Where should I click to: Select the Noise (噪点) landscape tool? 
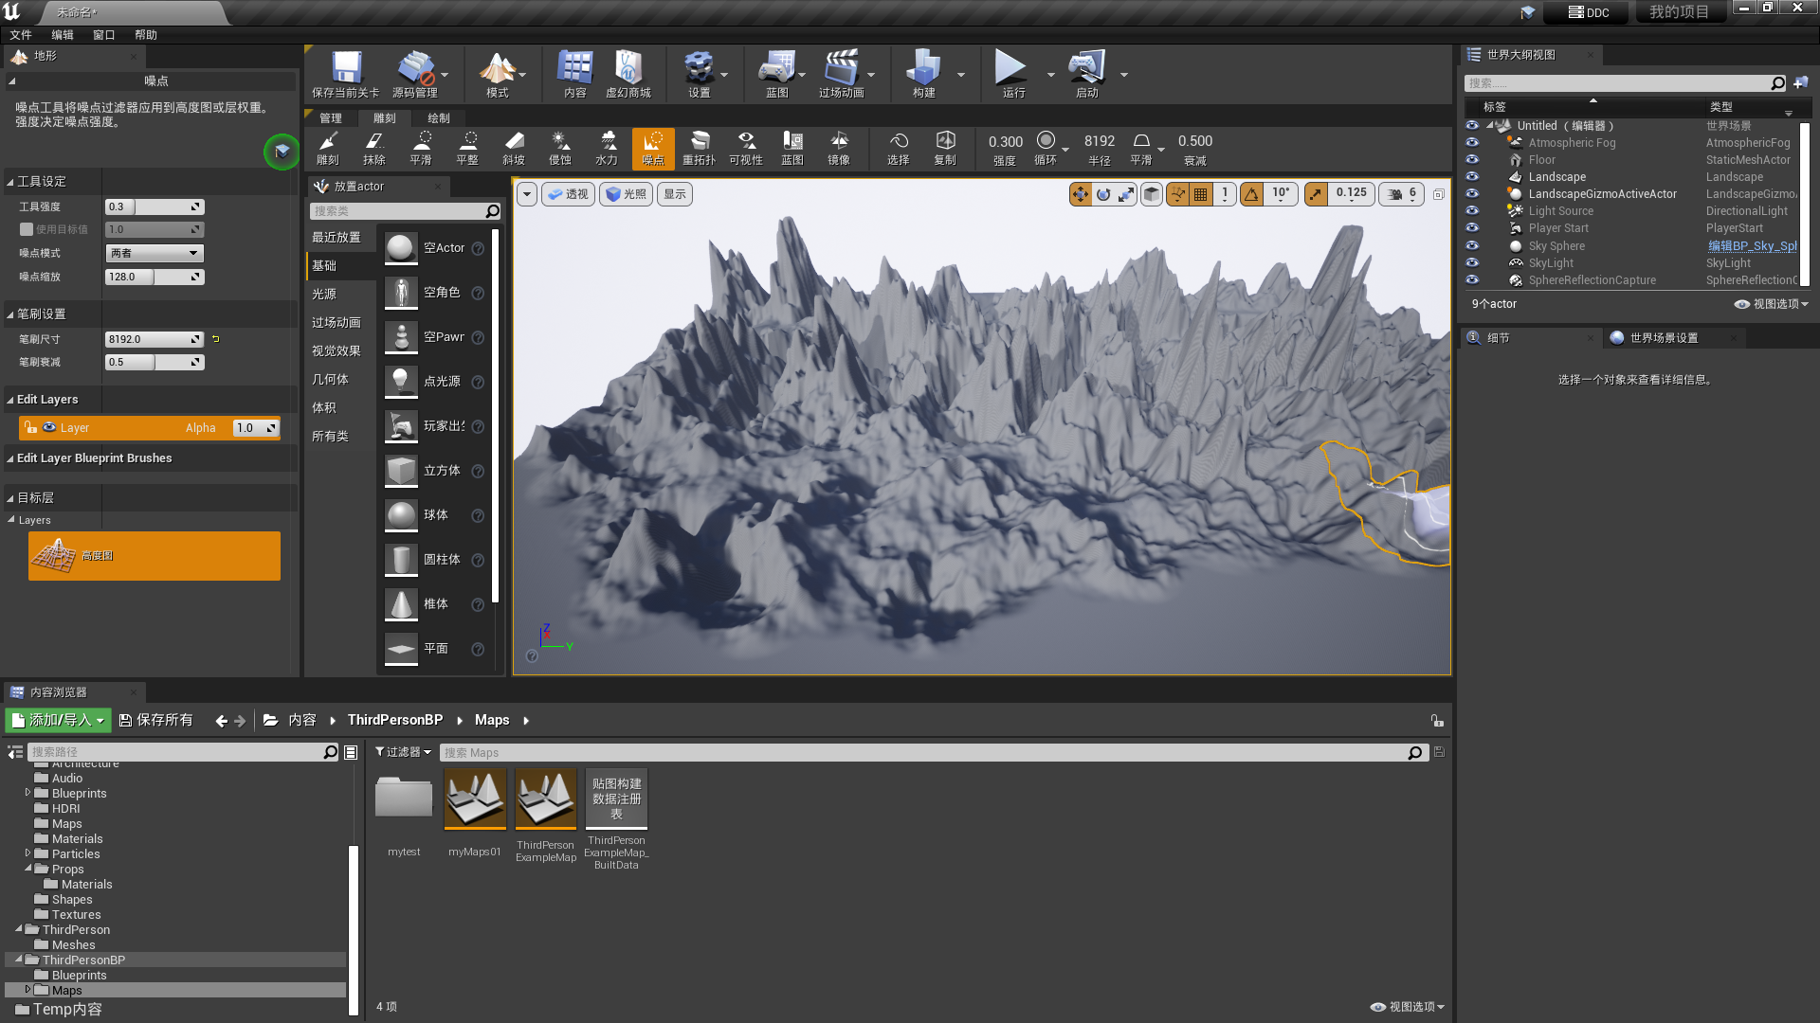(x=653, y=149)
